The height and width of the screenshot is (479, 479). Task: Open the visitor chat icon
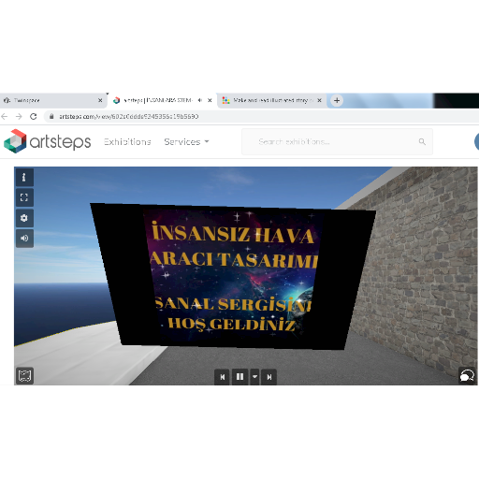pyautogui.click(x=467, y=375)
